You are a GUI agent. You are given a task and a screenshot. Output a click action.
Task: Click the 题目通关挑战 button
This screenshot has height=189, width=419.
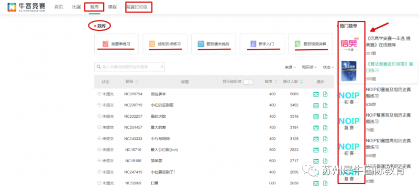coord(214,44)
